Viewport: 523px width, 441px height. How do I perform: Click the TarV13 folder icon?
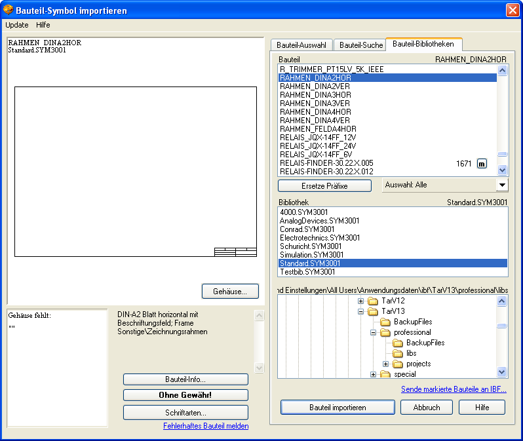tap(373, 311)
